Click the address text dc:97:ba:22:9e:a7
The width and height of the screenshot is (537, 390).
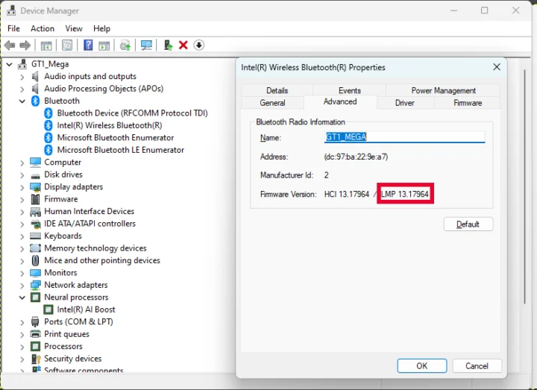pos(356,157)
